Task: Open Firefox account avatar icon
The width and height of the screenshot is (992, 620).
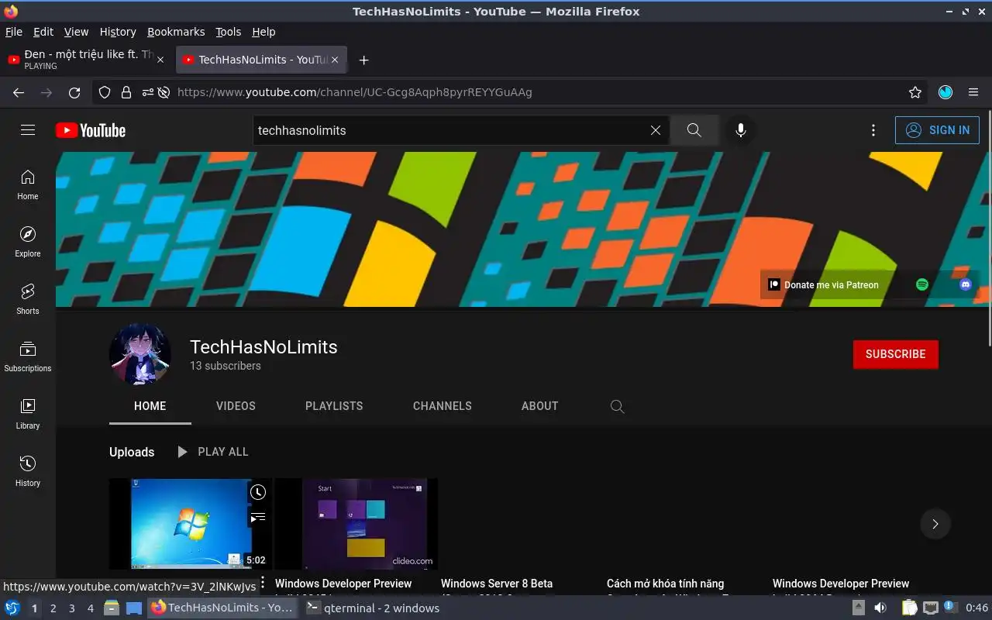Action: click(945, 92)
